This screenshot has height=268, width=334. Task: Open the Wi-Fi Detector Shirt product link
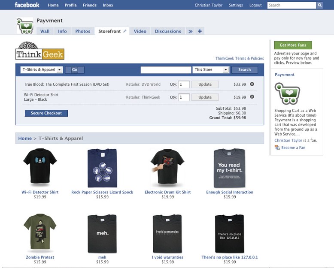coord(40,192)
